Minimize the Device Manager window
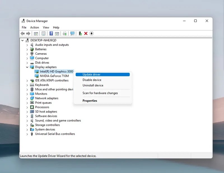Image resolution: width=224 pixels, height=173 pixels. click(184, 21)
